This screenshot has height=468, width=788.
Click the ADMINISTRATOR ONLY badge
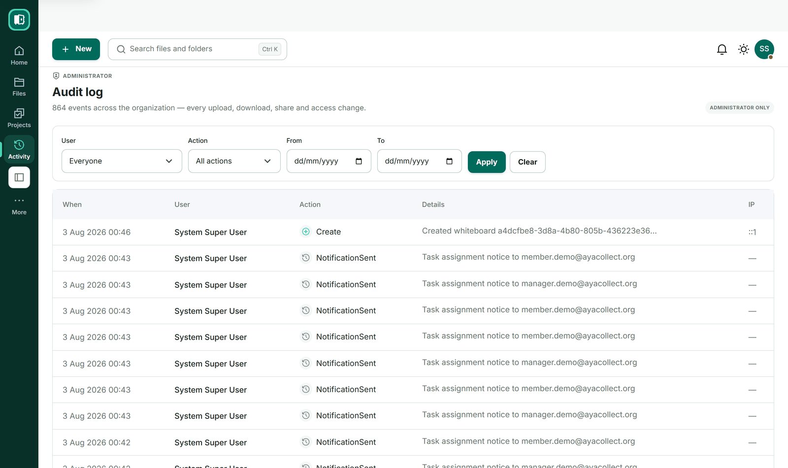click(739, 107)
